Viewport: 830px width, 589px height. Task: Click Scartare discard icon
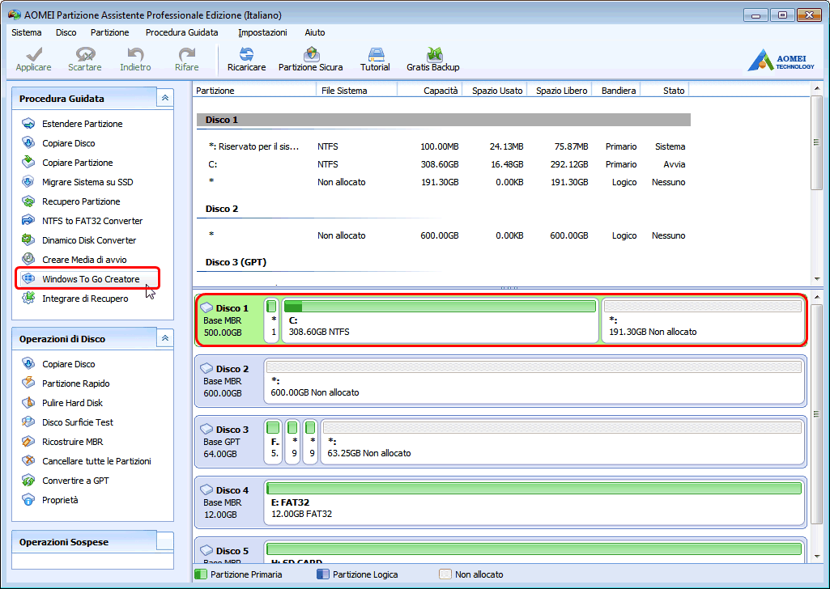pos(84,59)
